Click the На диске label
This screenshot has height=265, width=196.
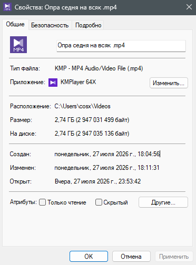point(23,134)
